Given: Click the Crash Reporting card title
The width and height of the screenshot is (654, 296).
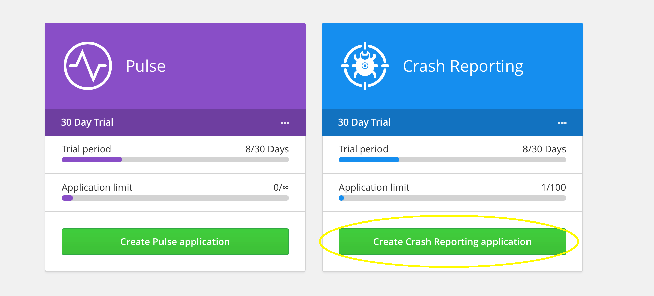Looking at the screenshot, I should click(x=463, y=67).
